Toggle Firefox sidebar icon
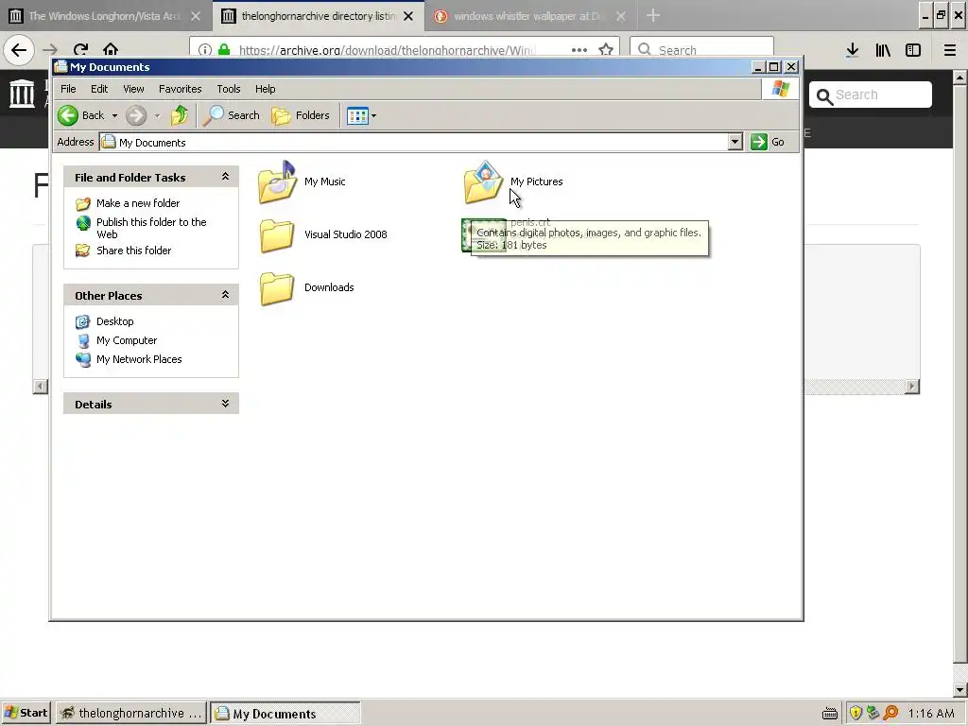 click(913, 50)
